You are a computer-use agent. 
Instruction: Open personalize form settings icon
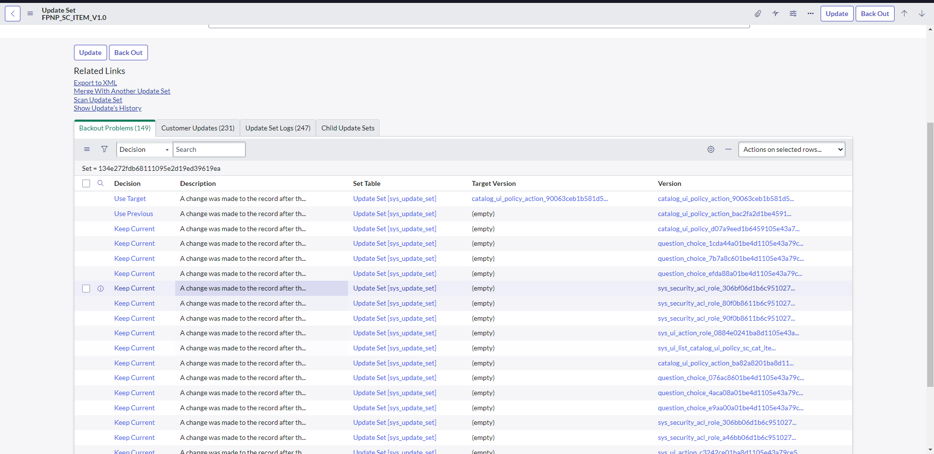pyautogui.click(x=793, y=14)
